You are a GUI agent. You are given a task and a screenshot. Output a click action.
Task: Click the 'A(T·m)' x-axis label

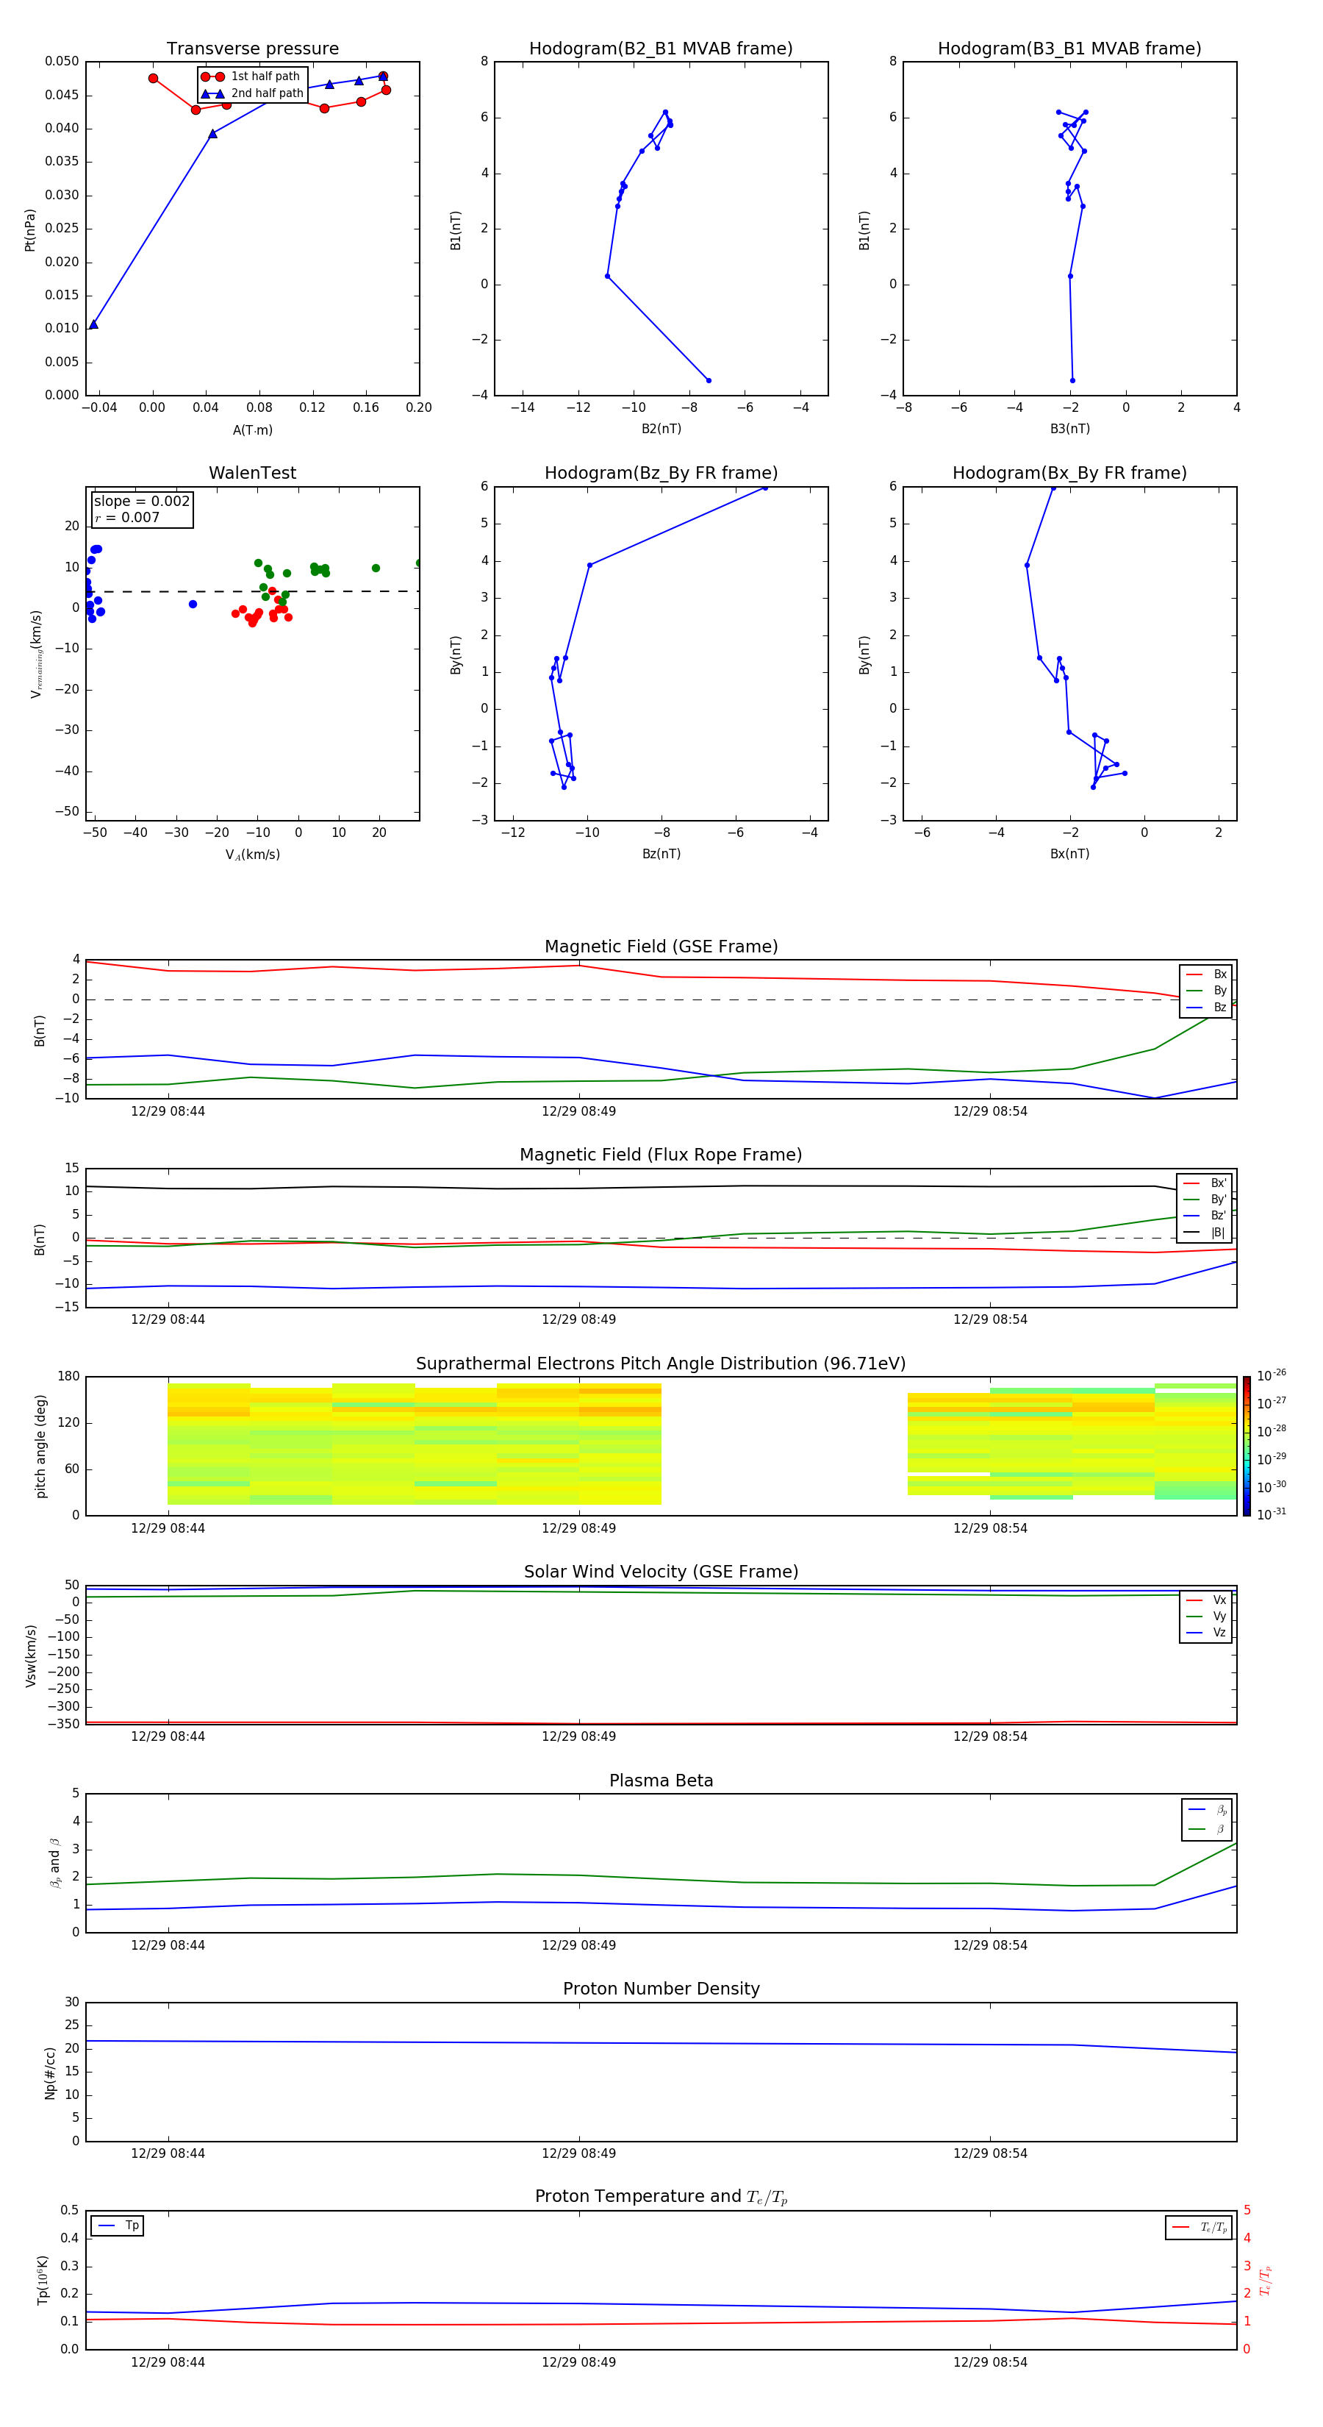(252, 430)
